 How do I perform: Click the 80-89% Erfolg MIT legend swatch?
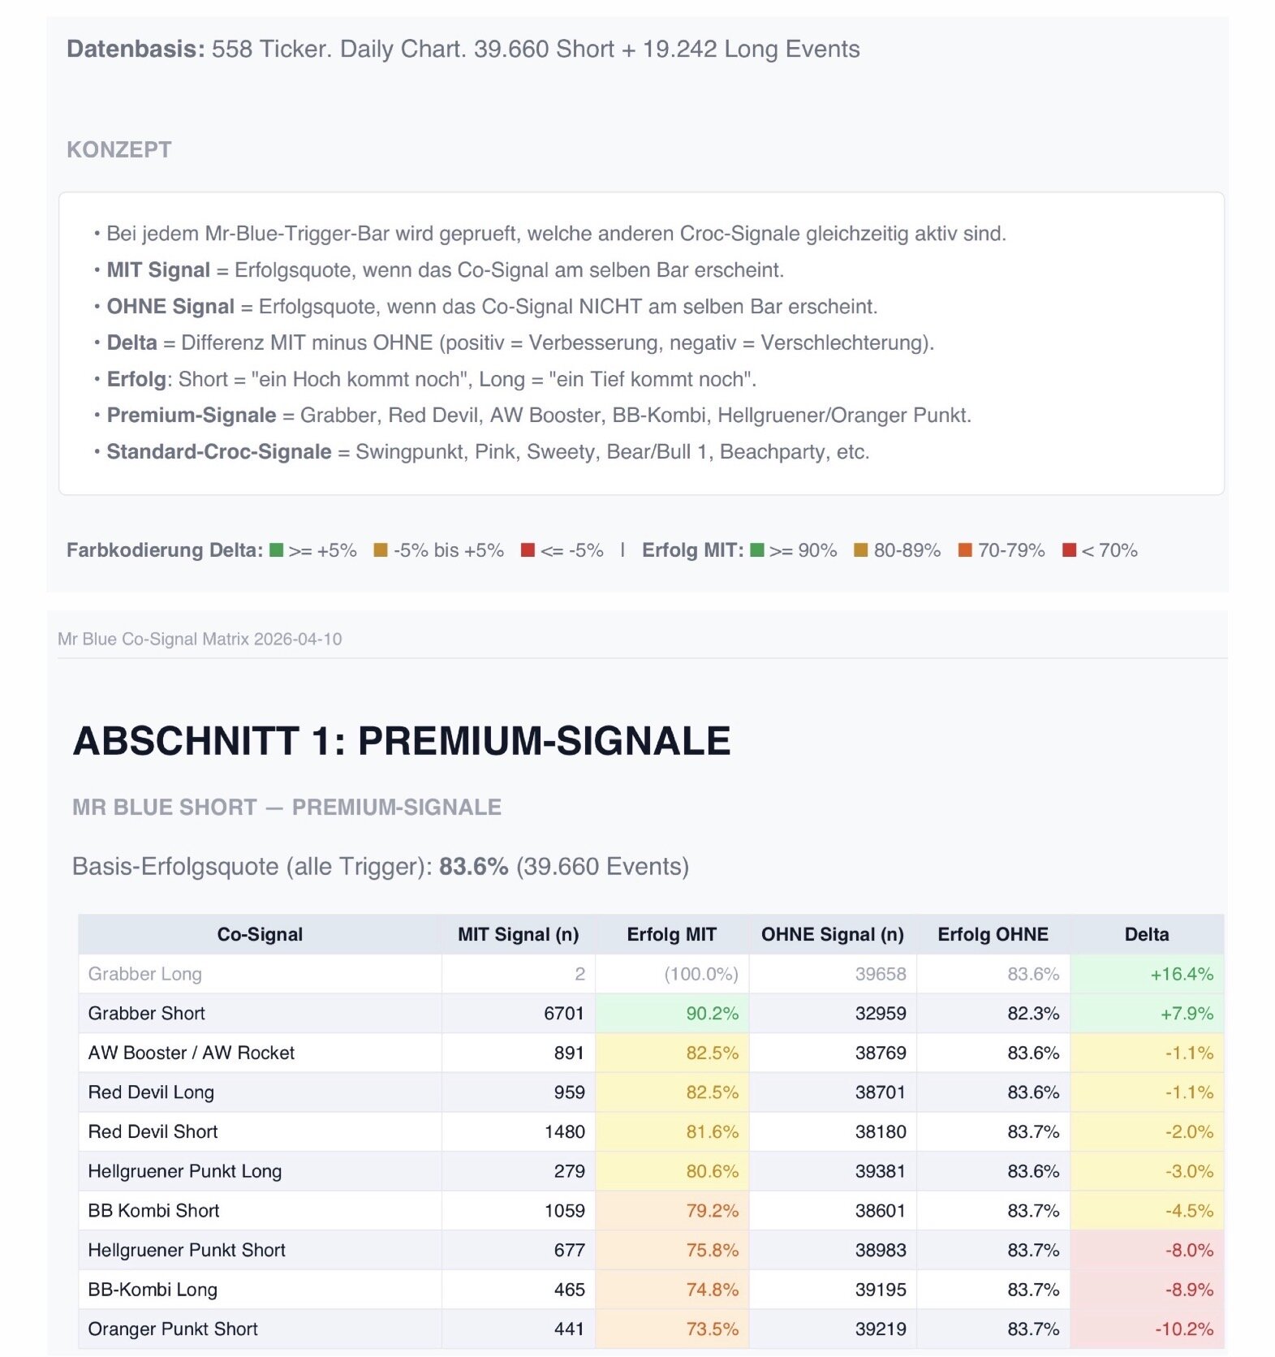point(861,550)
